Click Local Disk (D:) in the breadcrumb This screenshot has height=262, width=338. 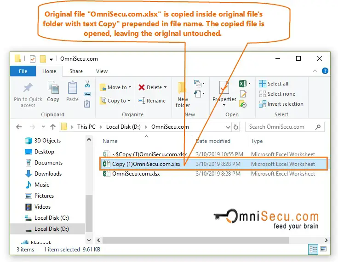(123, 127)
